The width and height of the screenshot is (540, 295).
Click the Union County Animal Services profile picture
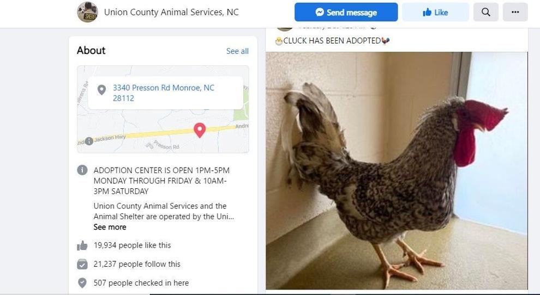[87, 12]
